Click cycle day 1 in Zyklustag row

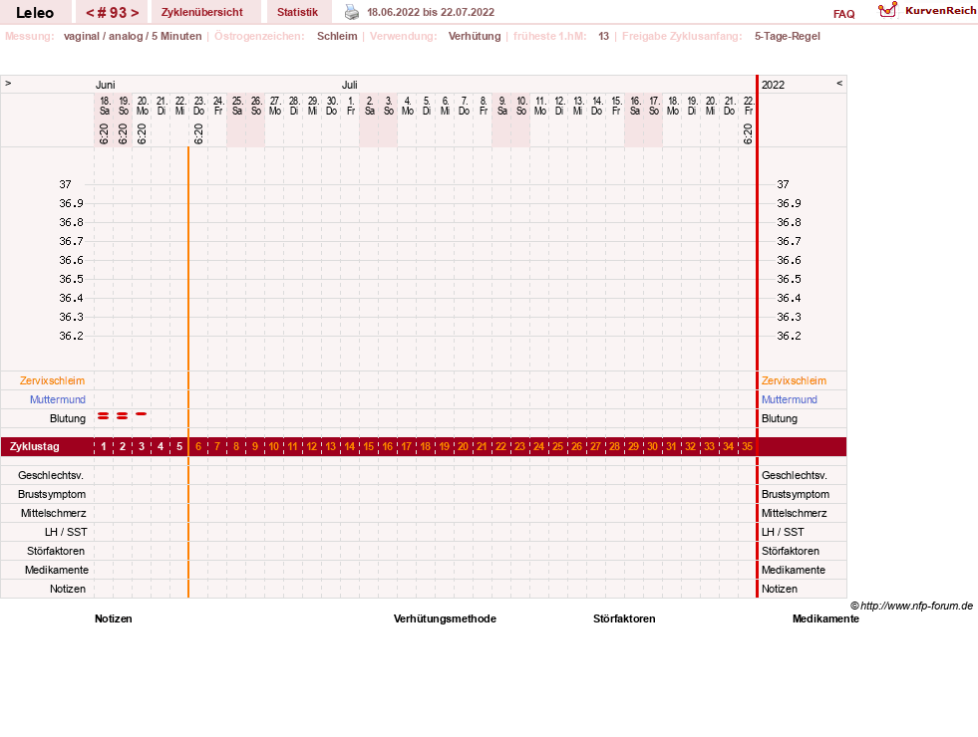[x=104, y=447]
